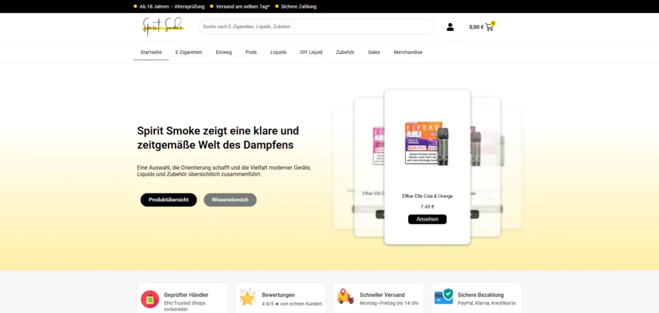
Task: Click the 'Sichere Zahlung' top notice
Action: point(299,6)
